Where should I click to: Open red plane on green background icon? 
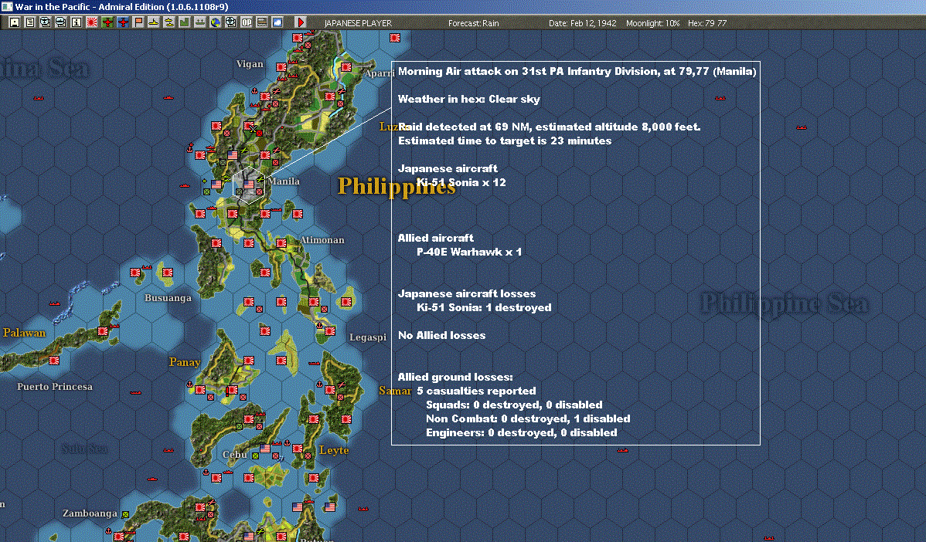[x=107, y=22]
